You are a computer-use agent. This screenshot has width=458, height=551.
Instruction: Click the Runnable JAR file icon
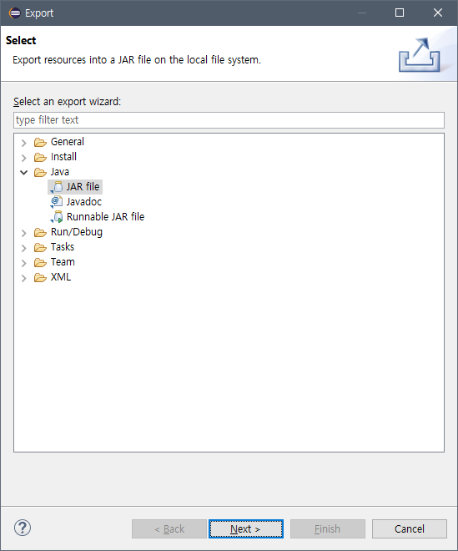pos(57,217)
